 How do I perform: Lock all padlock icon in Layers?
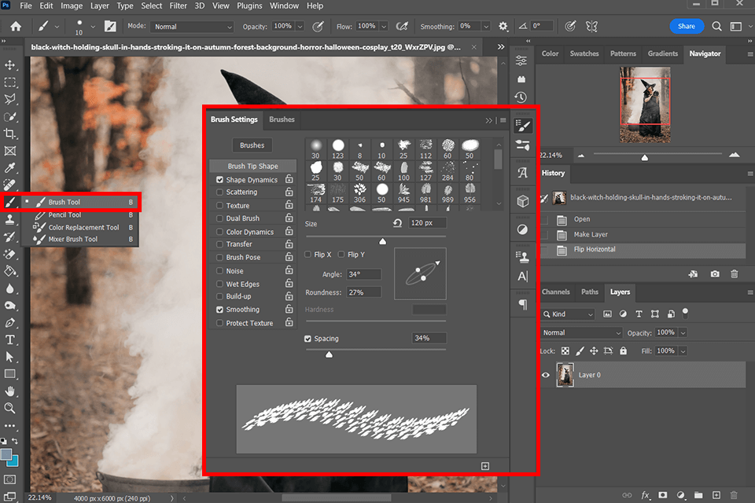click(624, 351)
